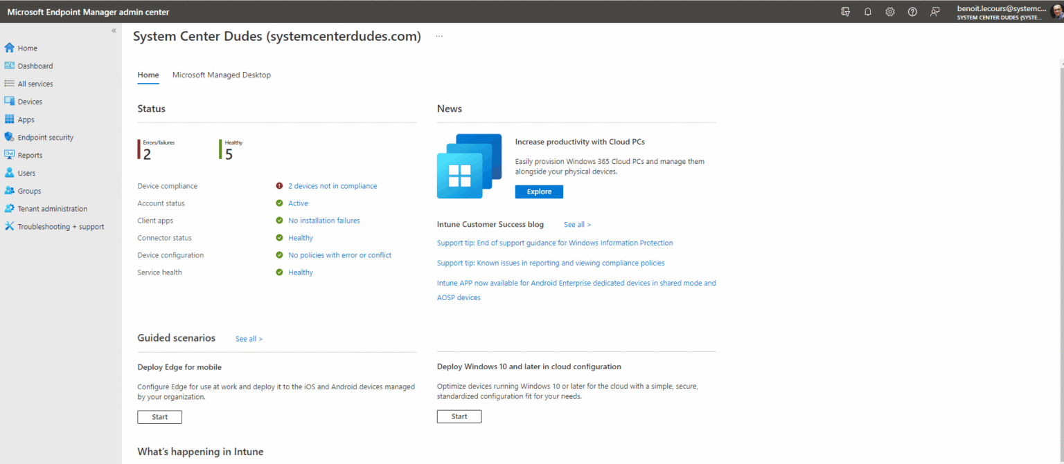Open the notifications bell in the top bar

(867, 11)
